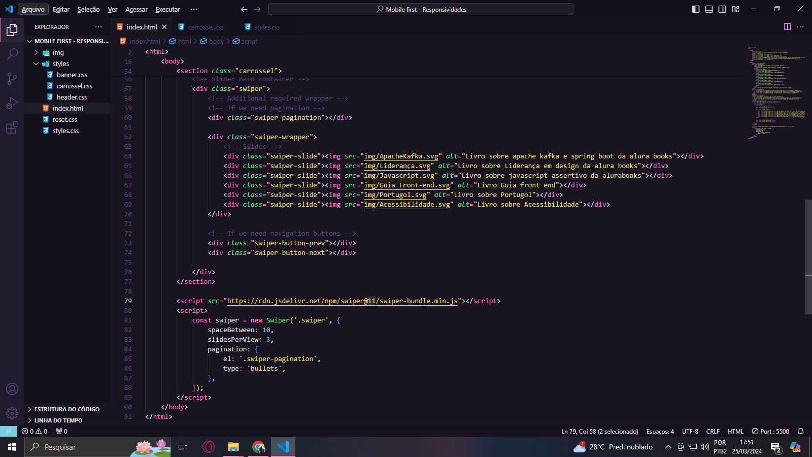
Task: Select index.html in the explorer
Action: point(67,108)
